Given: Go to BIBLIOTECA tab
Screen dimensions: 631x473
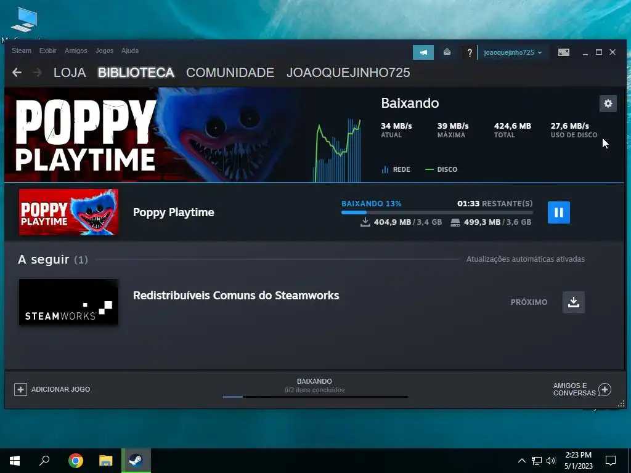Looking at the screenshot, I should 136,73.
